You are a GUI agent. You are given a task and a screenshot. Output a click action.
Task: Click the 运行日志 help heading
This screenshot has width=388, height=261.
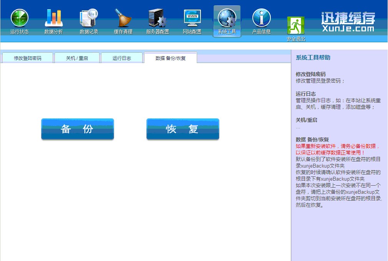tap(306, 94)
